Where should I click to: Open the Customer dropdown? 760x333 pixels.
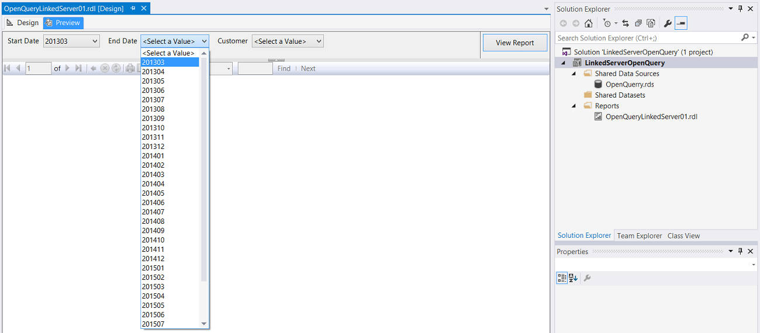288,41
